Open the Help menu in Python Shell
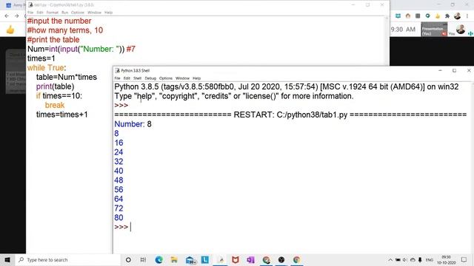 (196, 78)
